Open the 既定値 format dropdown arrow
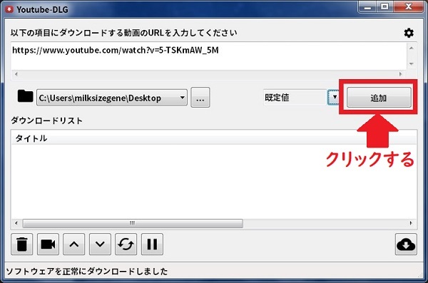The width and height of the screenshot is (428, 283). tap(335, 97)
